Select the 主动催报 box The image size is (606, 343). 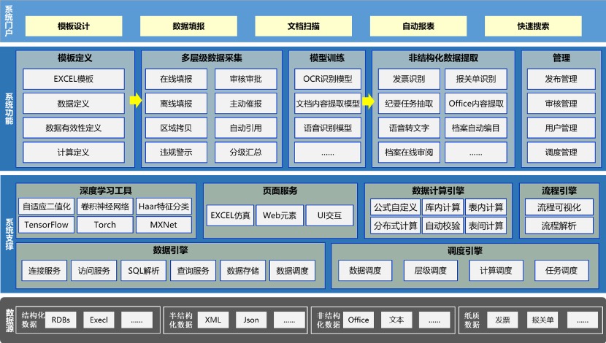point(246,104)
